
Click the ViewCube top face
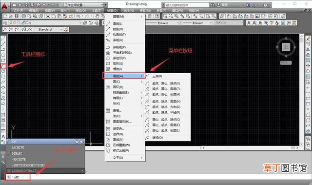286,47
